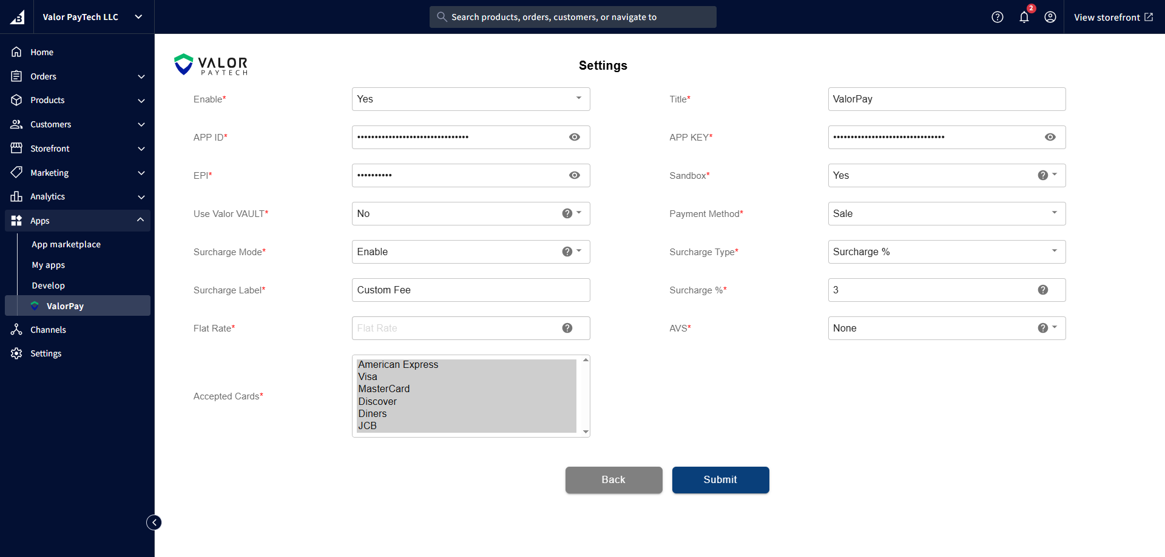Screen dimensions: 1165x557
Task: Open the Payment Method dropdown
Action: tap(947, 213)
